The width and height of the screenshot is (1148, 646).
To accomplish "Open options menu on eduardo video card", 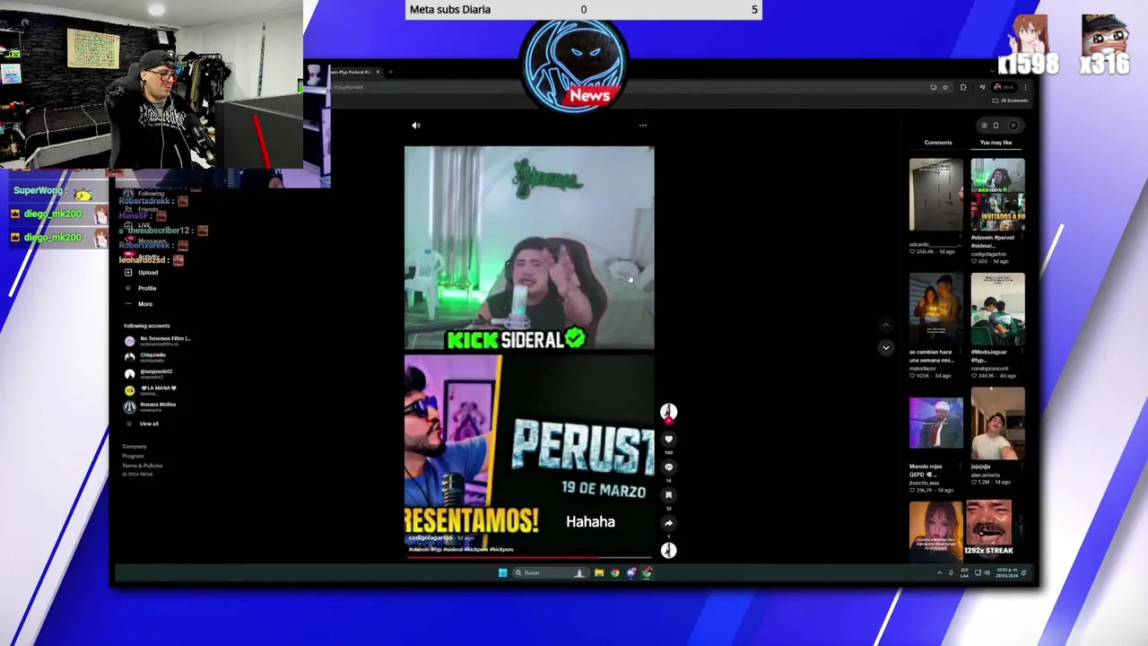I will 960,239.
